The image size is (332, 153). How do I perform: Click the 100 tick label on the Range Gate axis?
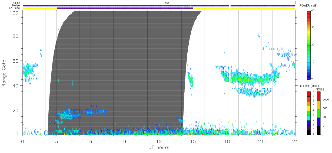point(15,12)
